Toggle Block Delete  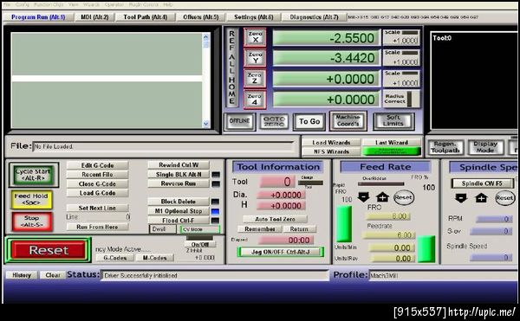pyautogui.click(x=179, y=202)
